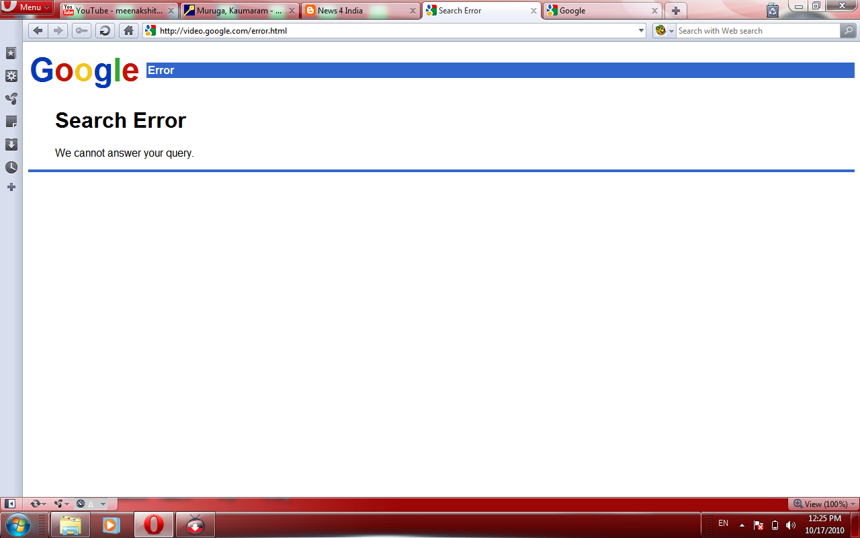Image resolution: width=860 pixels, height=538 pixels.
Task: Open the search engine selector dropdown
Action: 664,30
